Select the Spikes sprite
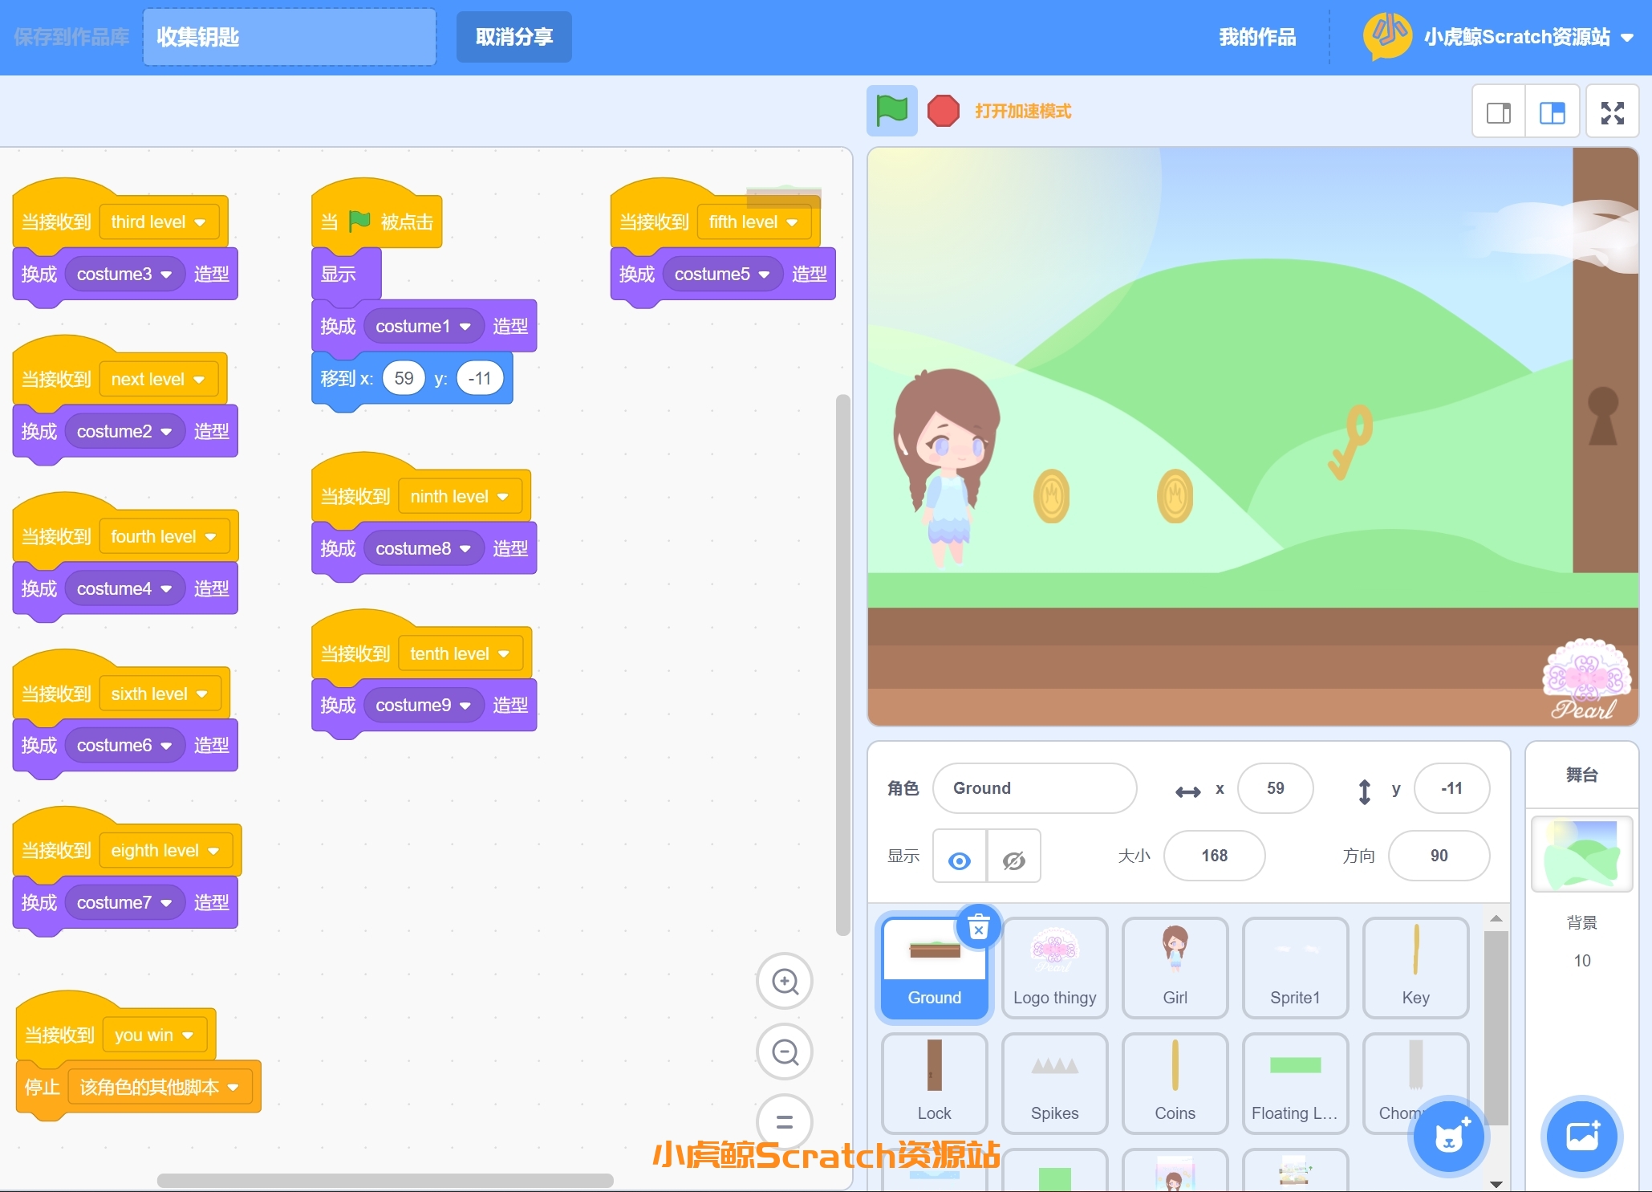Viewport: 1652px width, 1192px height. click(x=1054, y=1083)
